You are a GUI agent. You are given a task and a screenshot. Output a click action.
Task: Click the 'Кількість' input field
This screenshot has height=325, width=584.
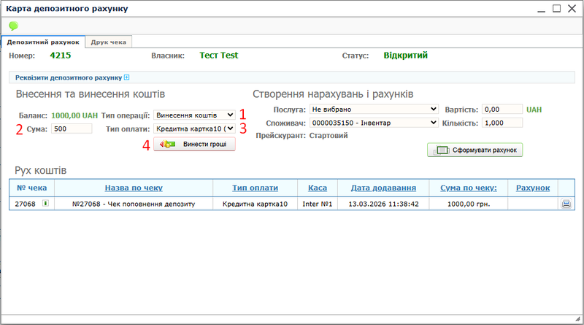click(x=502, y=123)
